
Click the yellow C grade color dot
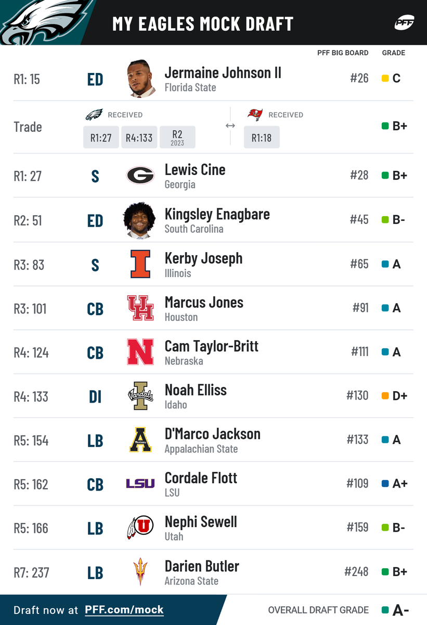pyautogui.click(x=385, y=79)
